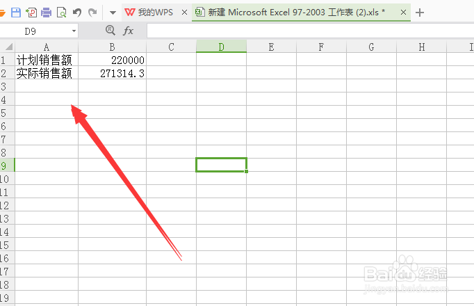Click cell with value 220000

pyautogui.click(x=112, y=60)
